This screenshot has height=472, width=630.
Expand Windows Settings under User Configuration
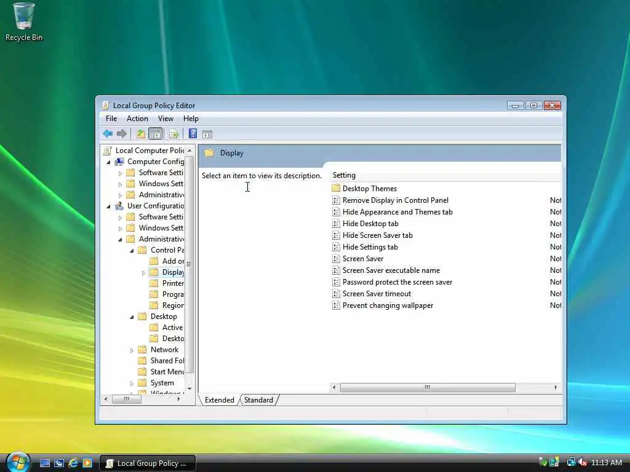[x=120, y=229]
